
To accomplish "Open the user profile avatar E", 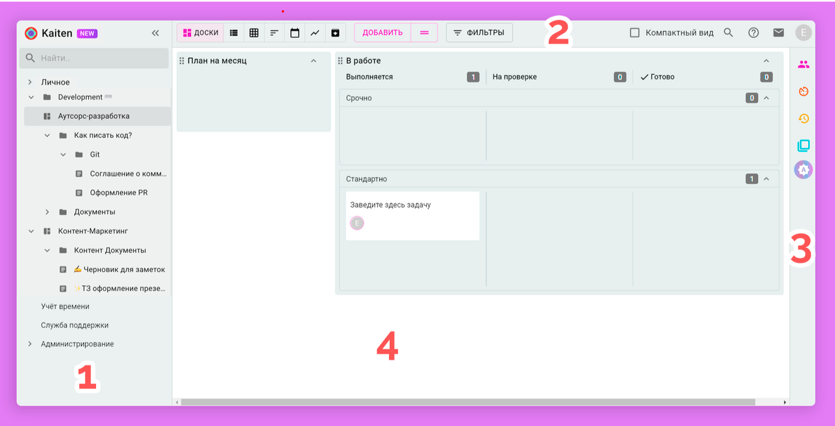I will click(803, 33).
